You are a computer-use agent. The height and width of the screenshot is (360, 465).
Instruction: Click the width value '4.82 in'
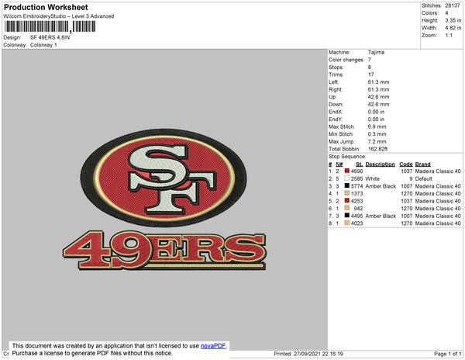(x=453, y=28)
